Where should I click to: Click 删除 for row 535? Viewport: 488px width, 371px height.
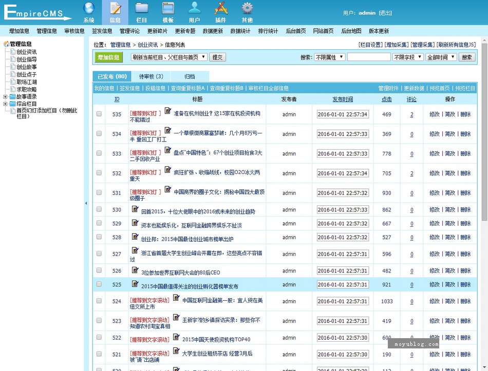tap(465, 114)
